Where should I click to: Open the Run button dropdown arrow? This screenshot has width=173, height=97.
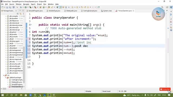click(x=28, y=7)
